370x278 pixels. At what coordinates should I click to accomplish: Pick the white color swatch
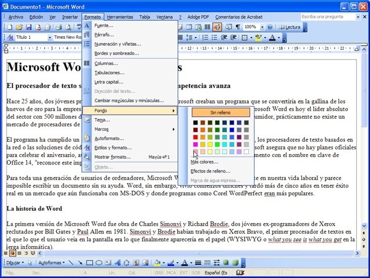246,152
